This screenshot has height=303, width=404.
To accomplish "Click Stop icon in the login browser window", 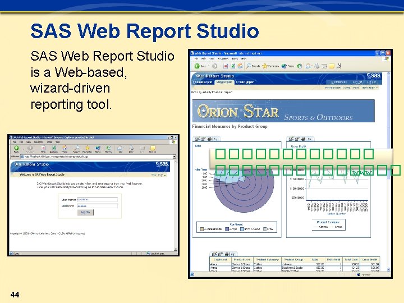I will click(43, 148).
